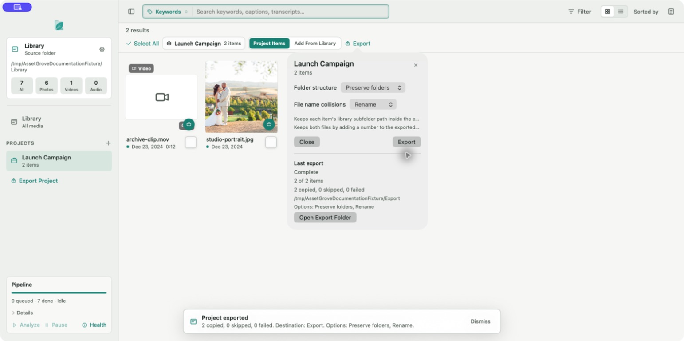
Task: Open Library settings gear
Action: coord(102,49)
